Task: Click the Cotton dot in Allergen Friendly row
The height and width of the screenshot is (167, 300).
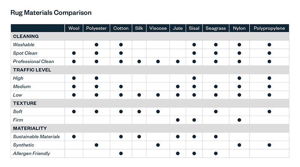Action: pos(121,153)
